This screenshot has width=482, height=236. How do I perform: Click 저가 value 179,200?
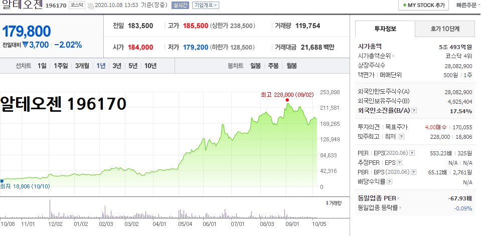tap(196, 47)
